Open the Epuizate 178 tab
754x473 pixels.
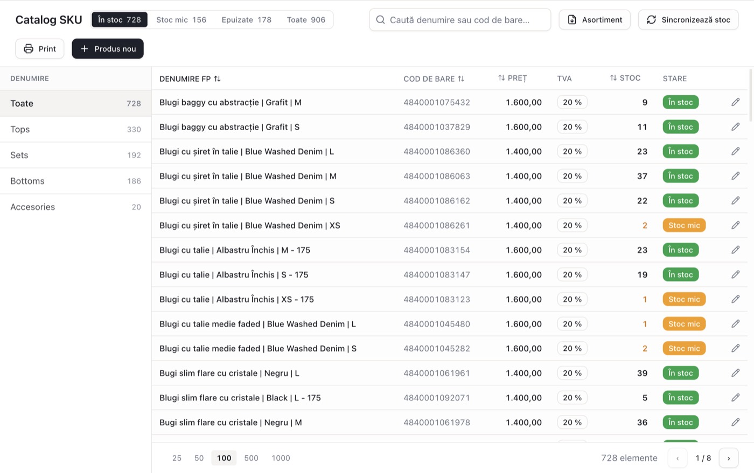pos(247,20)
